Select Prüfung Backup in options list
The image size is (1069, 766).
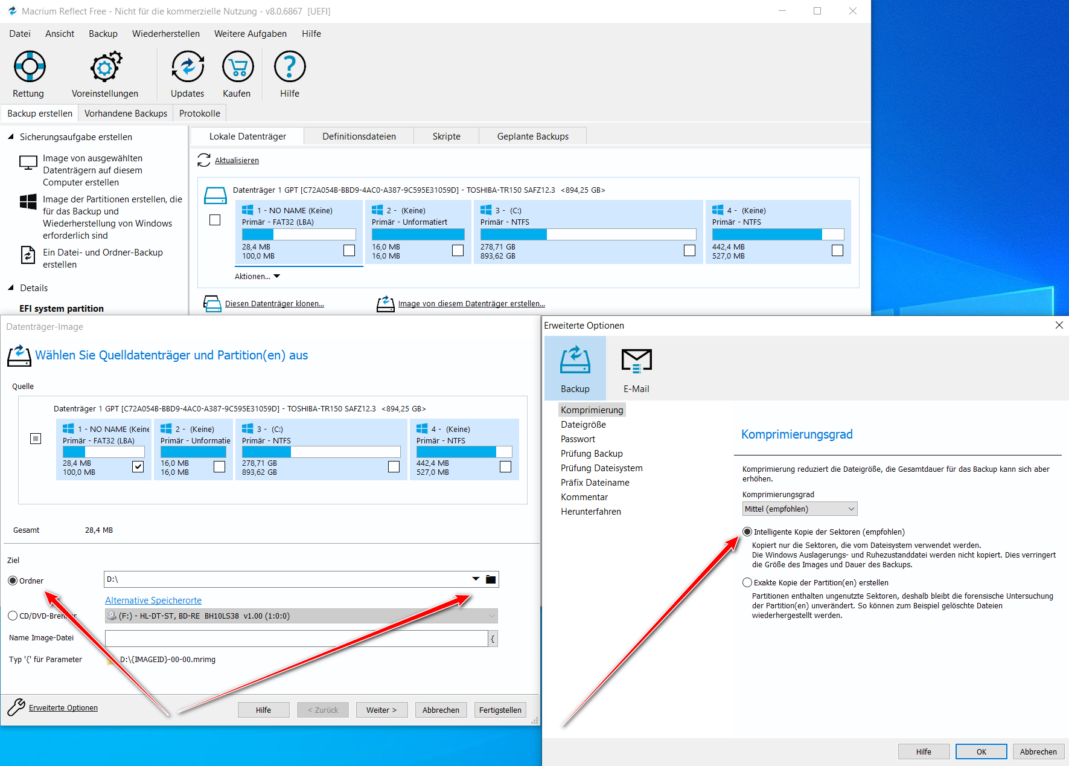point(592,454)
